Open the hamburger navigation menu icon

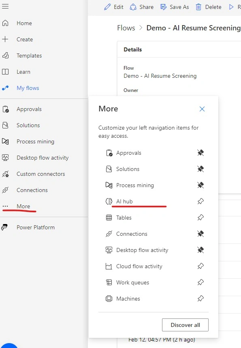[5, 6]
